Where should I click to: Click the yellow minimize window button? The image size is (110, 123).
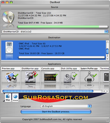[x=7, y=2]
